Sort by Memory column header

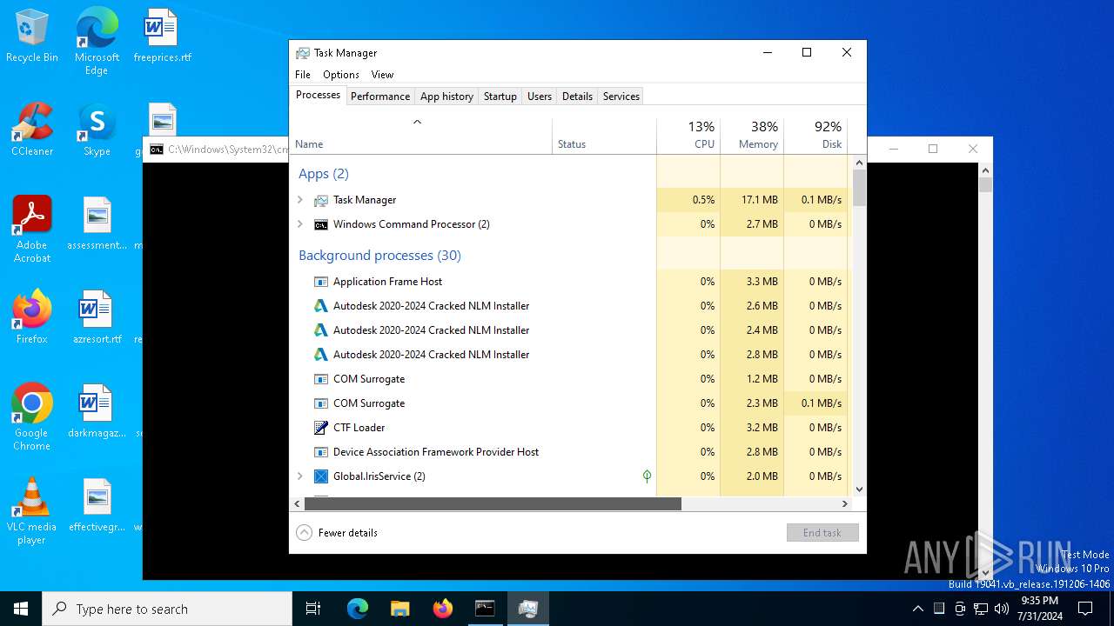(752, 135)
